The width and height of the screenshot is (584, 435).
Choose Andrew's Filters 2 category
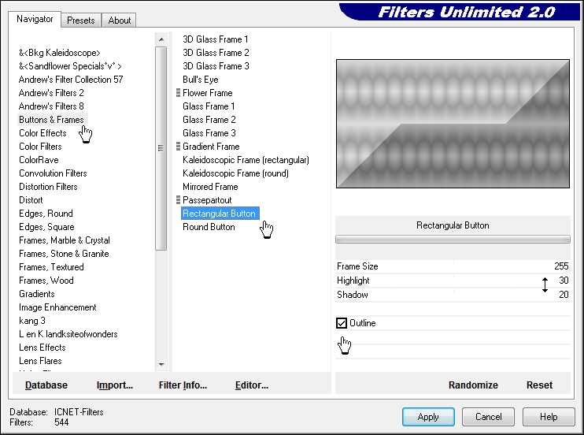tap(51, 93)
